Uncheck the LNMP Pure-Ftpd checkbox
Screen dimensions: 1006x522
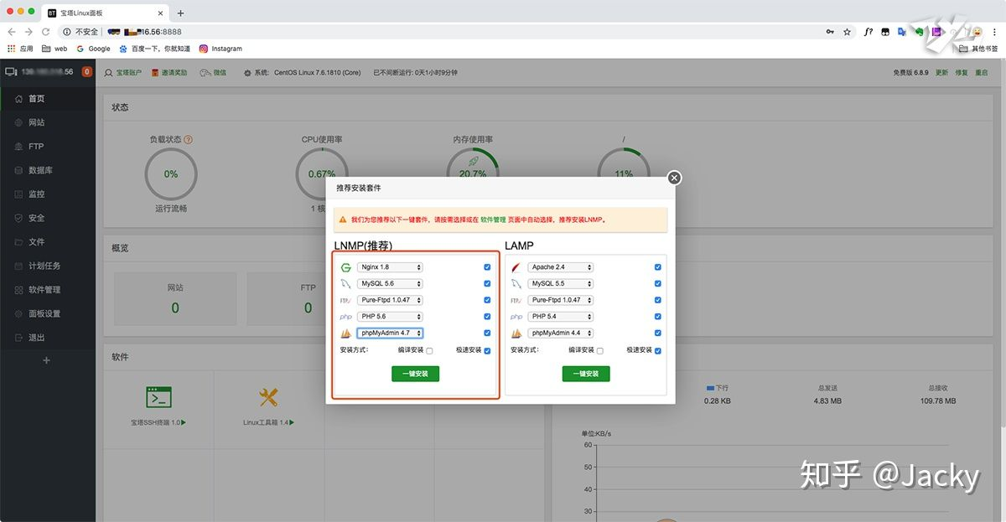(x=487, y=300)
